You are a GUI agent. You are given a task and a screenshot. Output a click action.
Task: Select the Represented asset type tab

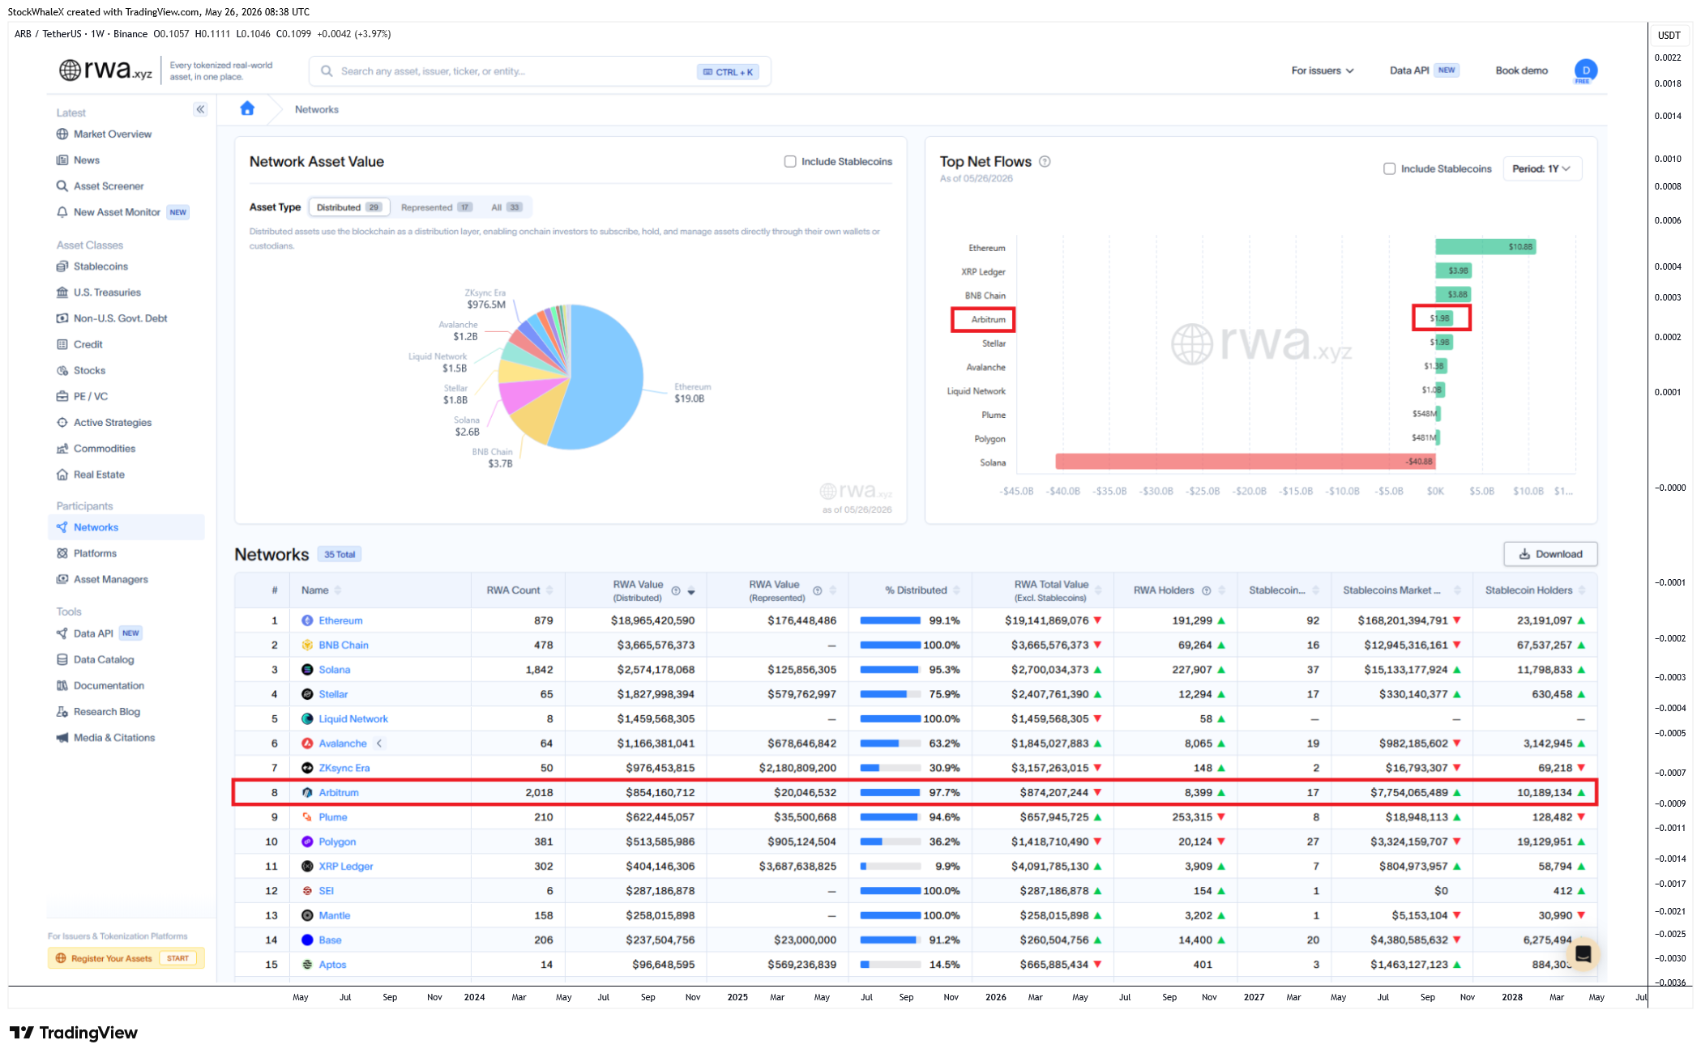click(x=436, y=207)
